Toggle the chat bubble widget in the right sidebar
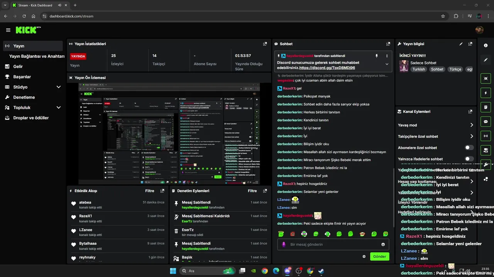494x277 pixels. pyautogui.click(x=486, y=122)
